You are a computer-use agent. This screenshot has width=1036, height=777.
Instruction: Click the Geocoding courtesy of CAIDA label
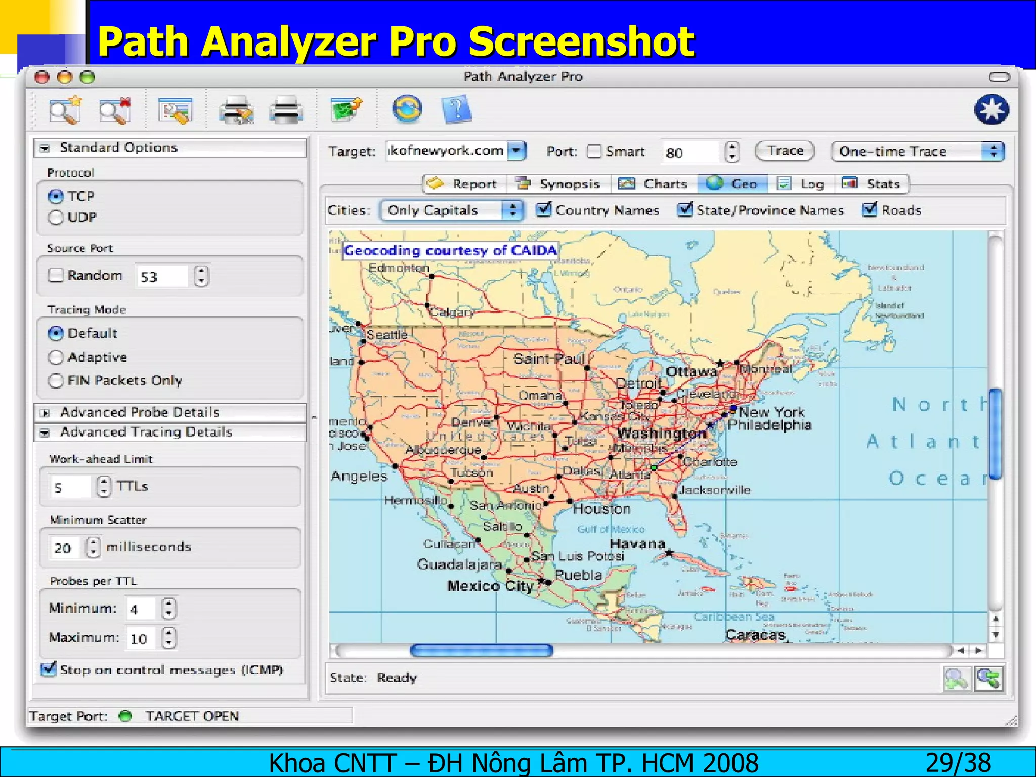pos(450,250)
